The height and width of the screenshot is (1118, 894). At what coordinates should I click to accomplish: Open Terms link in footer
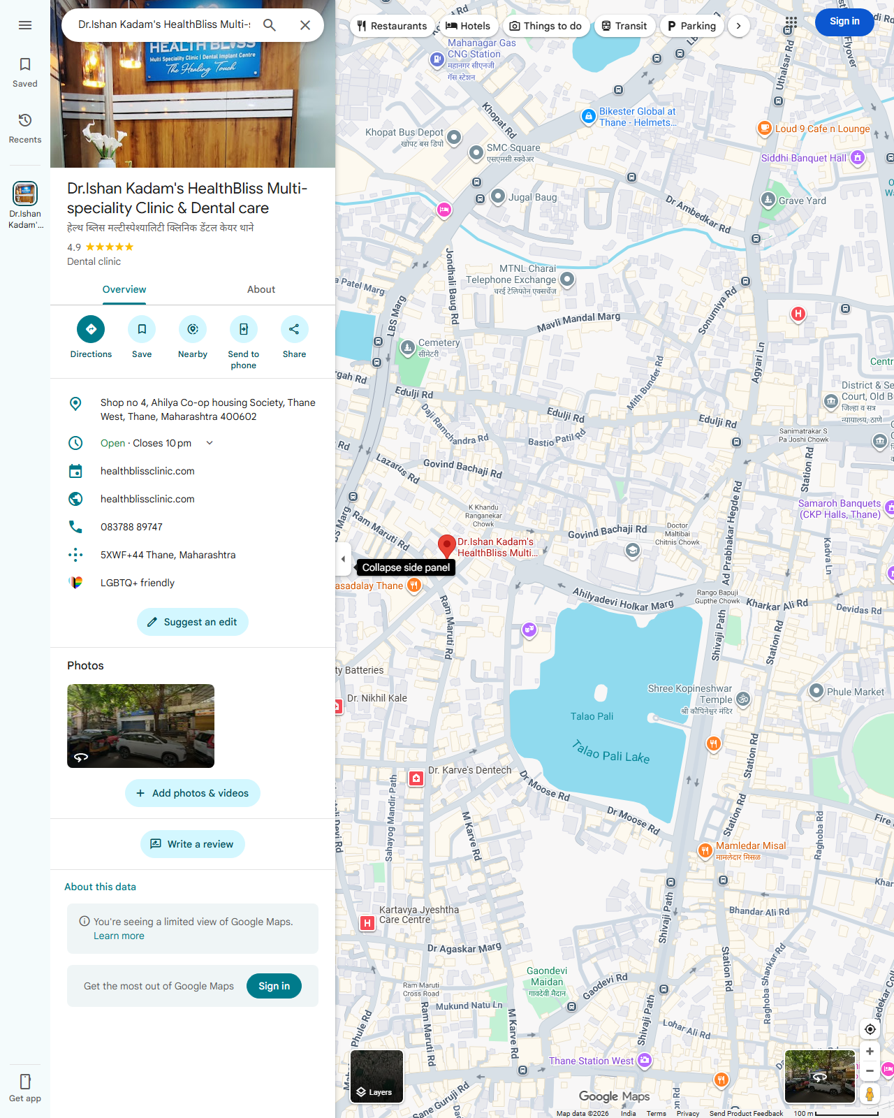click(656, 1113)
